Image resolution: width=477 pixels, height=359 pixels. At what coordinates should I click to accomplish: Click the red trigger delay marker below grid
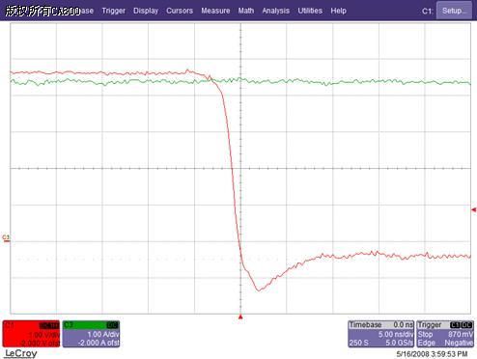pyautogui.click(x=240, y=318)
